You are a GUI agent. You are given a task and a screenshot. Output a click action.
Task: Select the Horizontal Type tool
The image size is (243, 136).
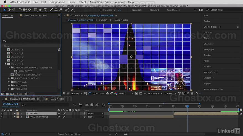(x=45, y=10)
